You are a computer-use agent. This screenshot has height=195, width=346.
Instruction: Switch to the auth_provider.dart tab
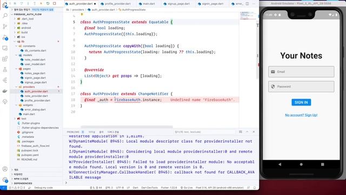pos(81,4)
